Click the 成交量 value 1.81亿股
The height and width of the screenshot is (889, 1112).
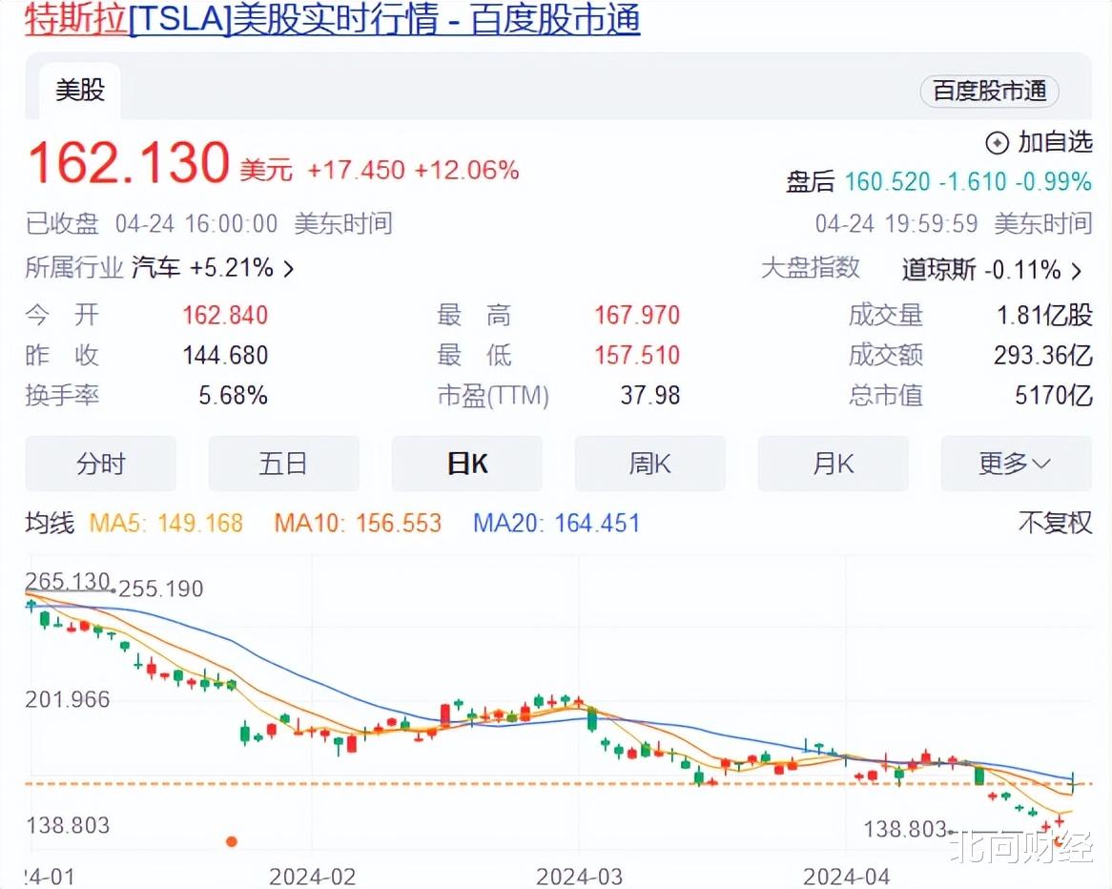click(x=1044, y=315)
